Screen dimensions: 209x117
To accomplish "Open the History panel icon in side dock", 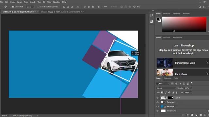I will click(x=152, y=15).
